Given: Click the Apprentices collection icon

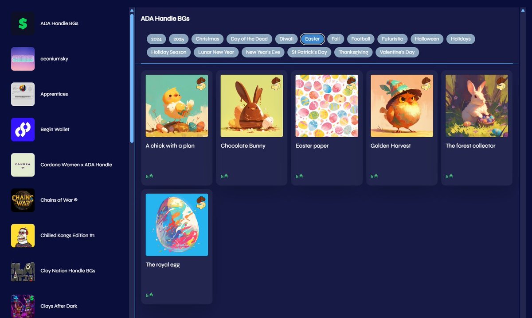Looking at the screenshot, I should coord(23,94).
